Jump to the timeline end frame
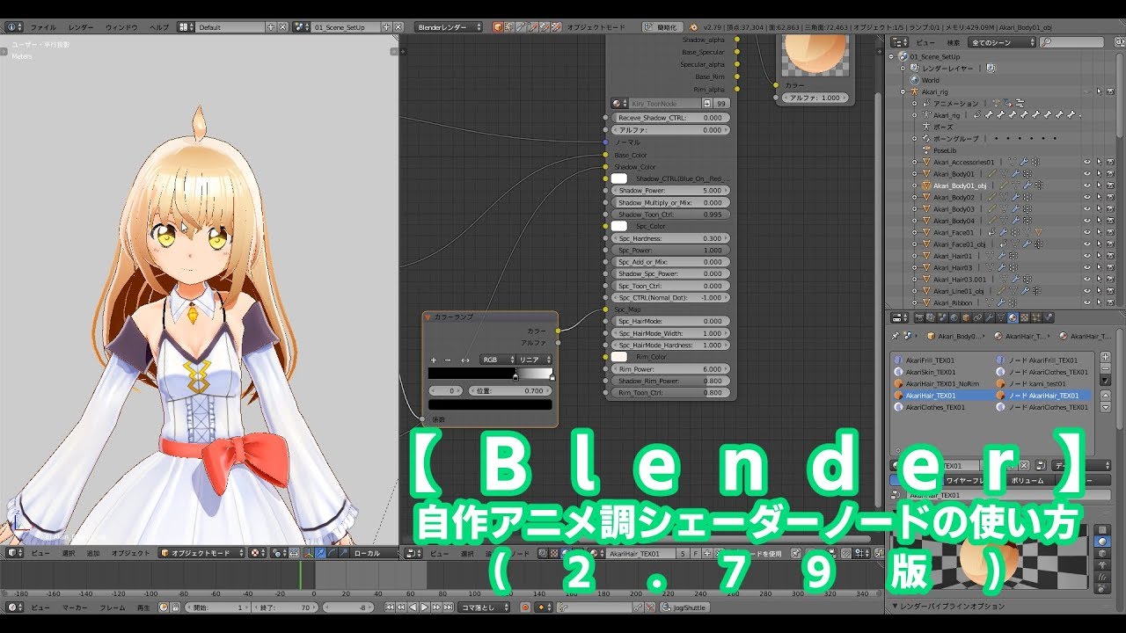The width and height of the screenshot is (1126, 633). (x=448, y=608)
